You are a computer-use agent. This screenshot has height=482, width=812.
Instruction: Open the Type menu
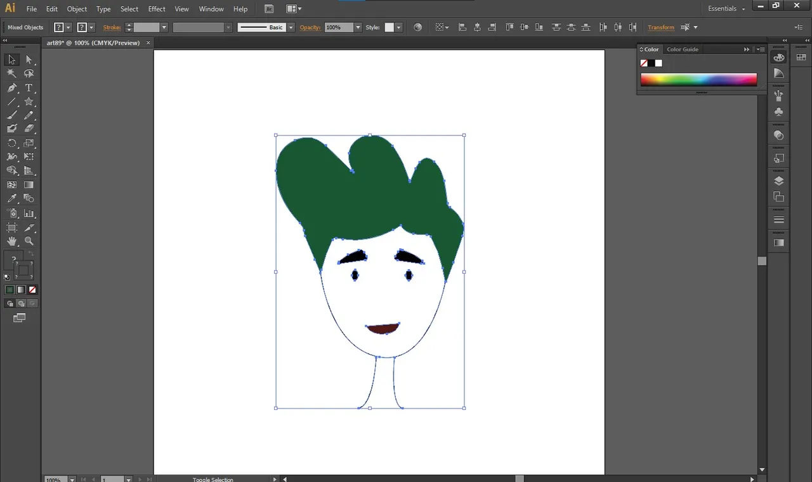103,9
